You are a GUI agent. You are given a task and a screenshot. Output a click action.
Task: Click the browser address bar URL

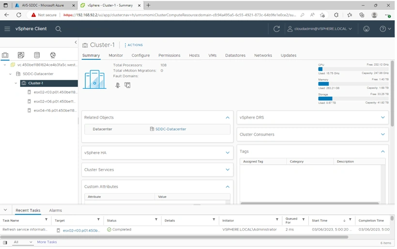pyautogui.click(x=180, y=15)
